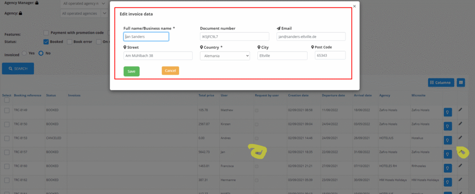Sort by the Total price column header

(x=206, y=95)
